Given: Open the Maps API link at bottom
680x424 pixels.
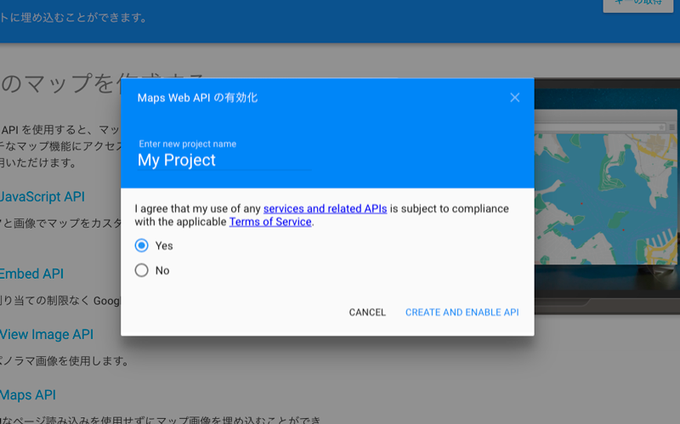Looking at the screenshot, I should point(28,395).
